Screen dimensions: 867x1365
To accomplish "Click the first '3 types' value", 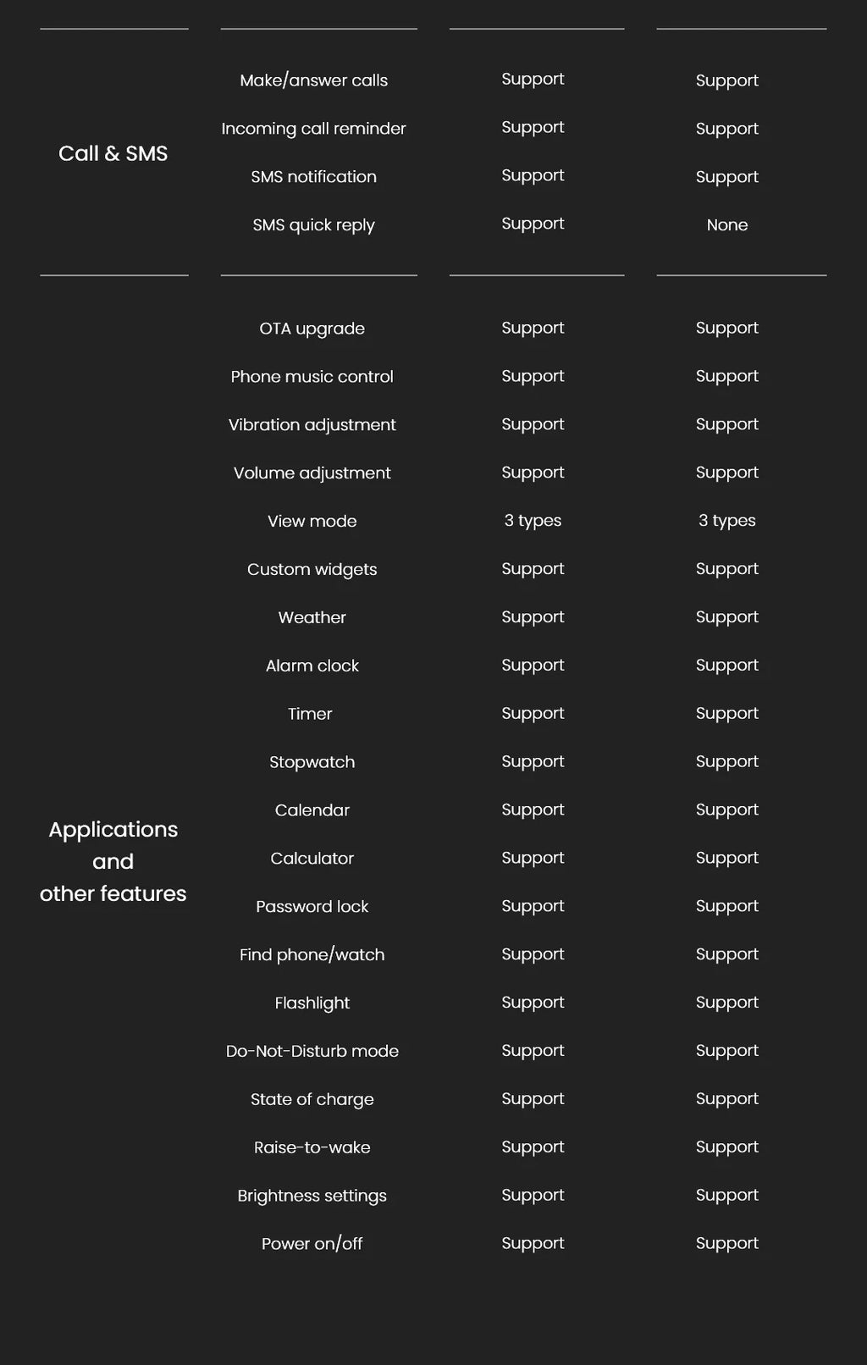I will tap(533, 521).
